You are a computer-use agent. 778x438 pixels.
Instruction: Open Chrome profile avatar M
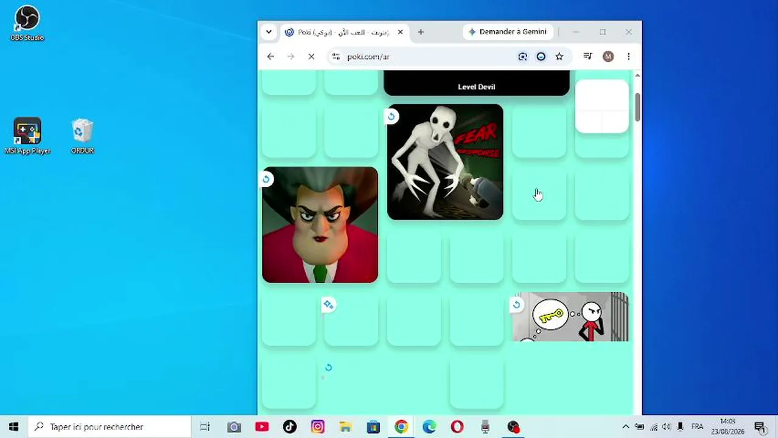(x=608, y=57)
